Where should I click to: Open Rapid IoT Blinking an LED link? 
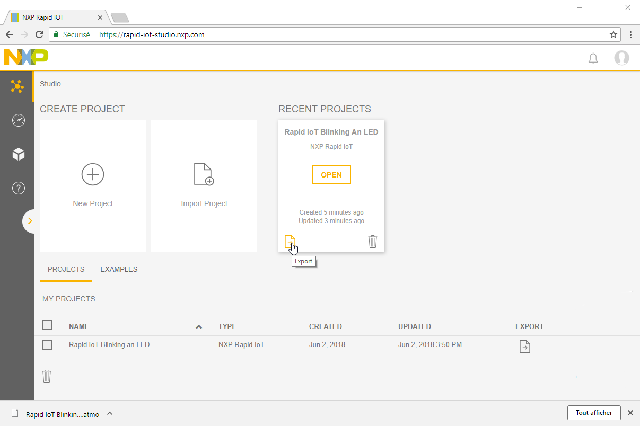tap(109, 344)
